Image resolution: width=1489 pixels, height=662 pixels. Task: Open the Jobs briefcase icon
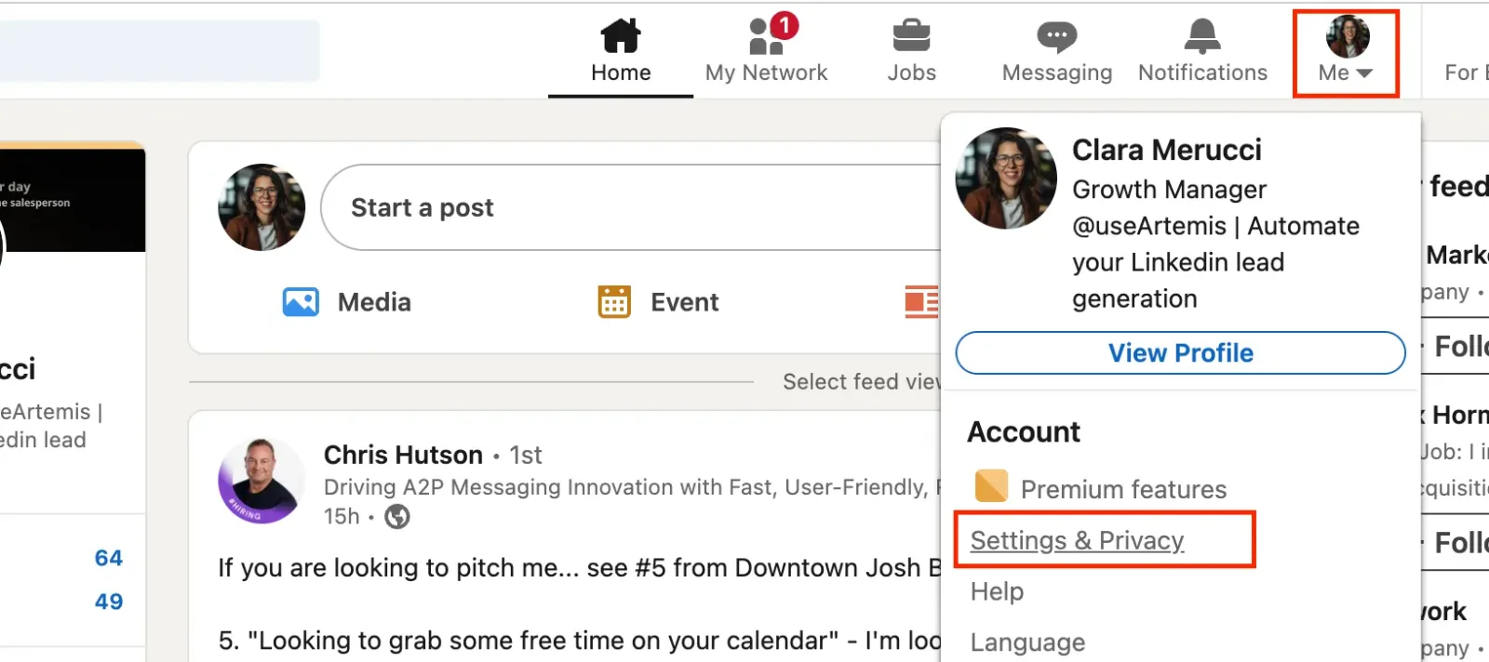coord(911,36)
